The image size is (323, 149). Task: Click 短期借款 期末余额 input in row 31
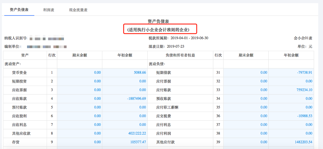point(246,73)
